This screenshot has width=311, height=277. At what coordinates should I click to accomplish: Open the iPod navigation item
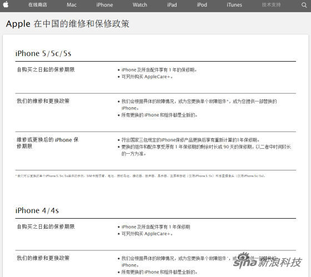click(202, 5)
